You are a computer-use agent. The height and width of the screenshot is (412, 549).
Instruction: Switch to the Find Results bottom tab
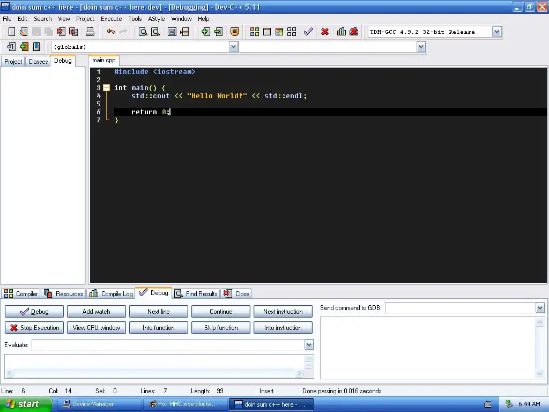point(196,293)
